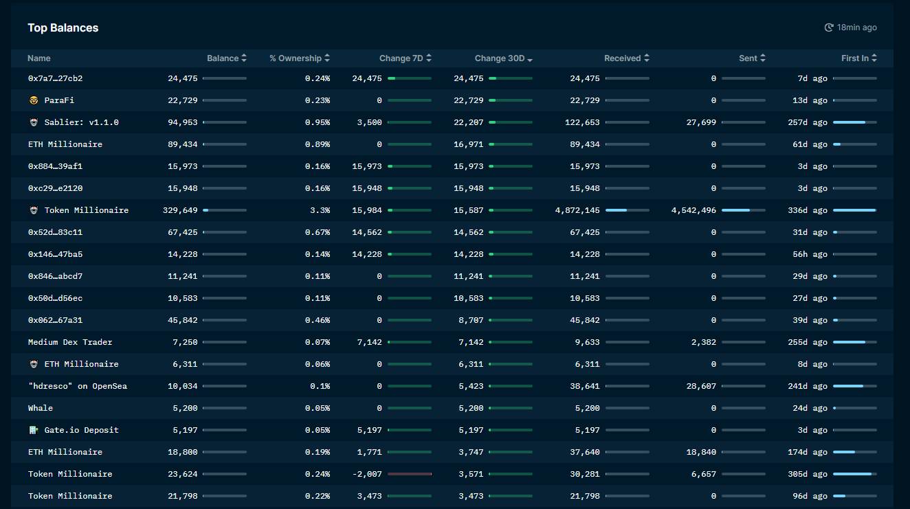The width and height of the screenshot is (910, 509).
Task: Click the monkey icon next to ParaFi
Action: coord(33,100)
